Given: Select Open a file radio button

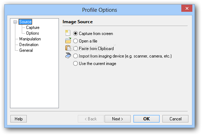Looking at the screenshot, I should [x=76, y=41].
